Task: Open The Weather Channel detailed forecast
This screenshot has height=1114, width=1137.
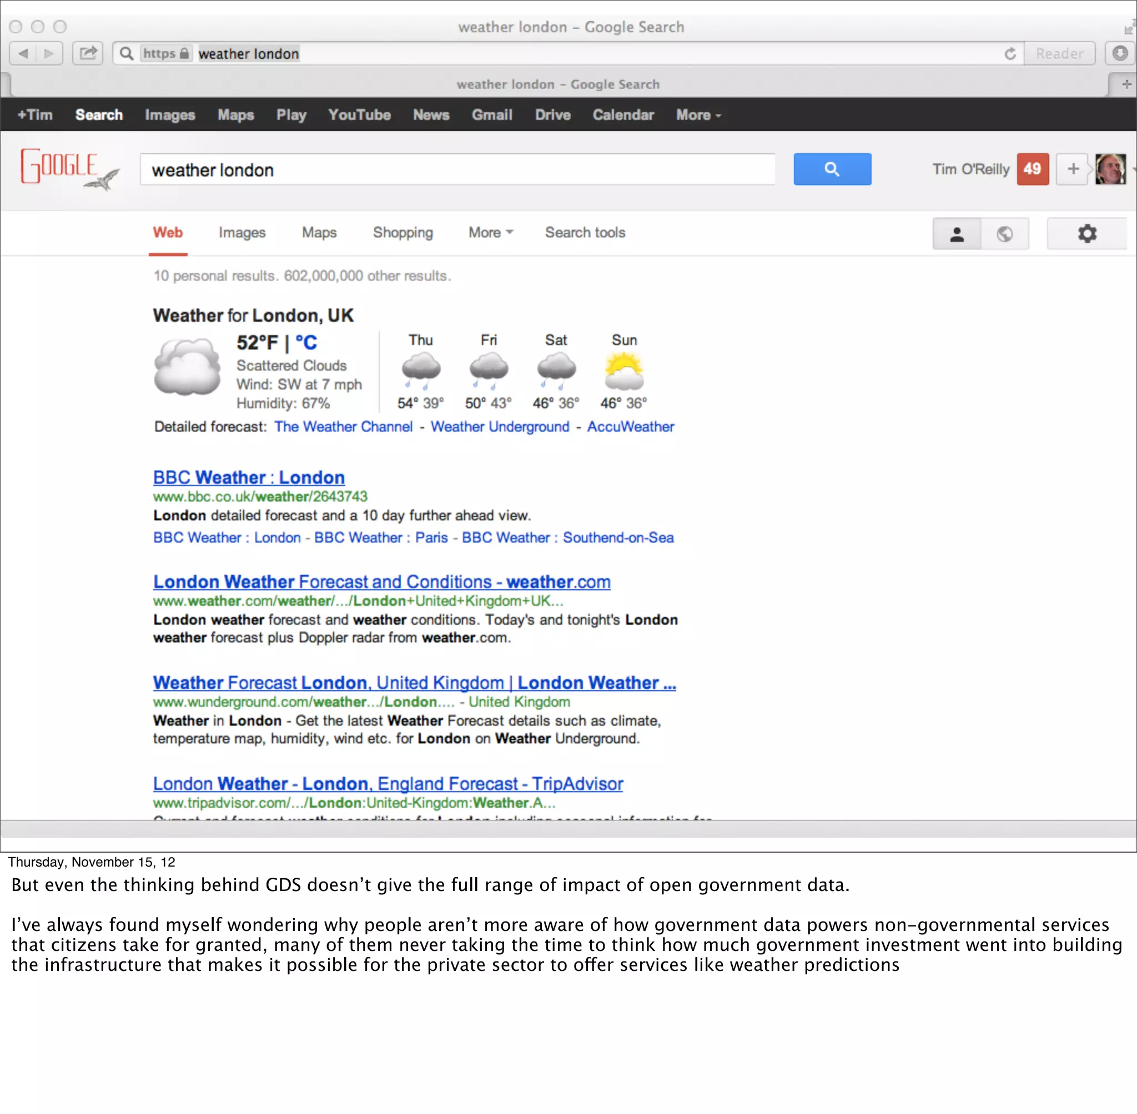Action: pos(344,427)
